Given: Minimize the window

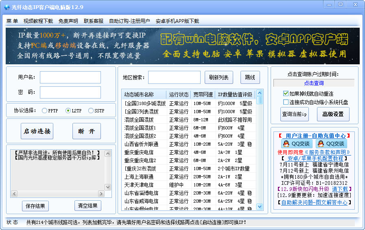Looking at the screenshot, I should click(329, 4).
